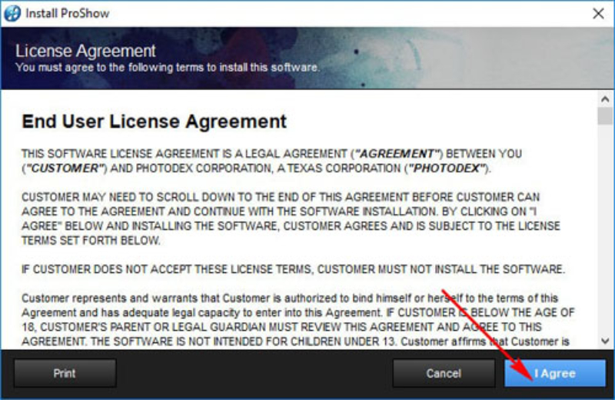Click the license text scrollbar thumb

[x=605, y=116]
